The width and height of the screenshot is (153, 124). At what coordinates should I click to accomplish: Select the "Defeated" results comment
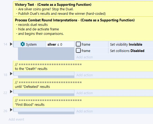[83, 84]
